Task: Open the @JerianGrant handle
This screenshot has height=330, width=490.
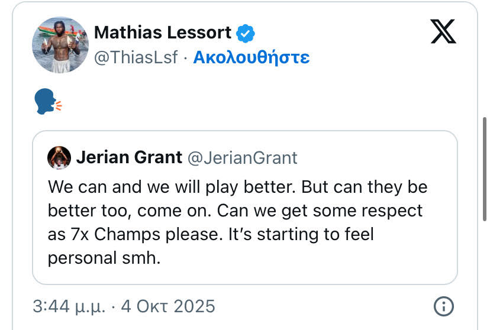Action: click(x=242, y=158)
